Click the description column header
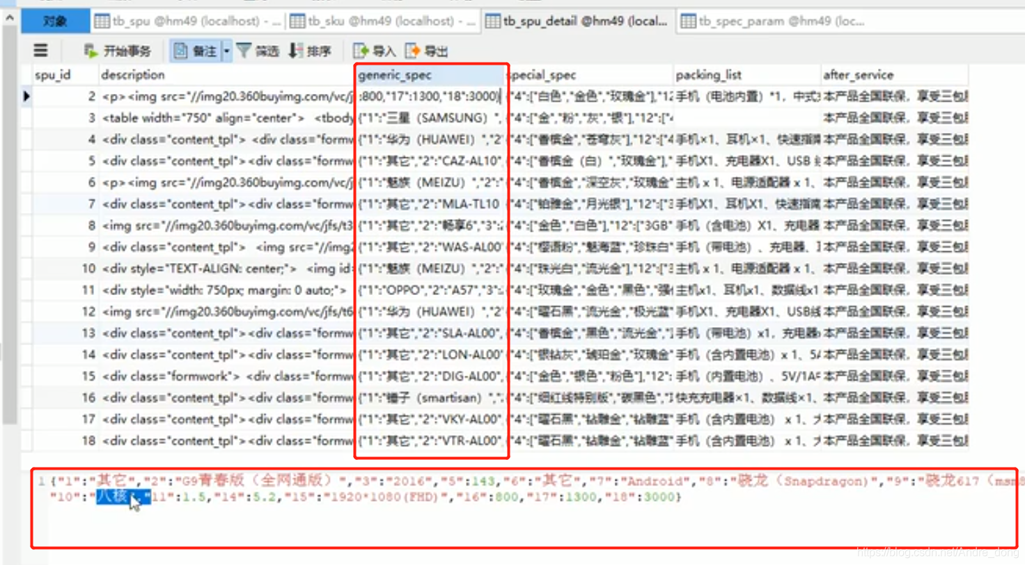This screenshot has width=1025, height=565. click(x=227, y=74)
